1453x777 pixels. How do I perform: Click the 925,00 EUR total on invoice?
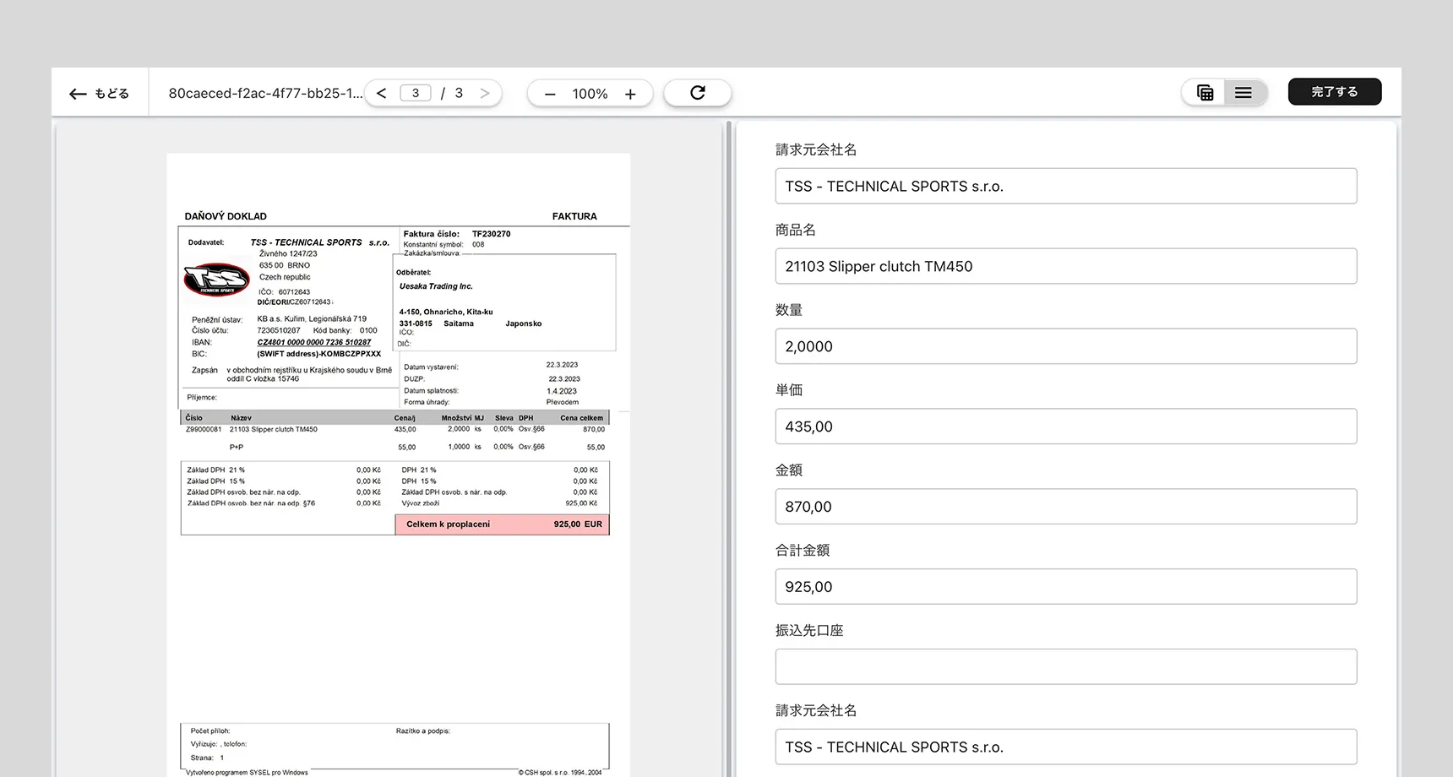click(578, 524)
